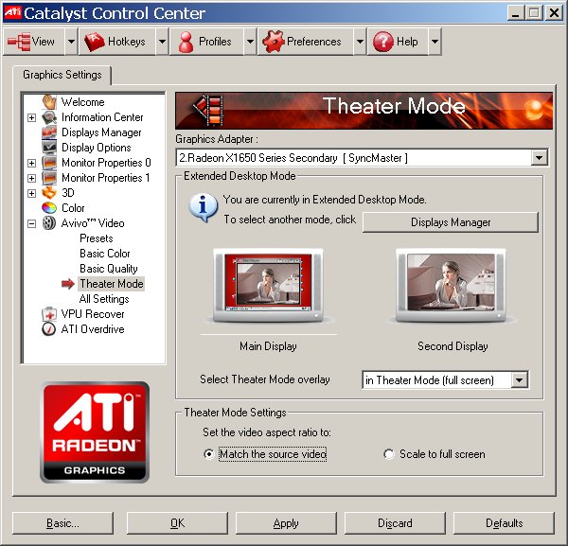Expand the 3D tree node

click(x=32, y=193)
